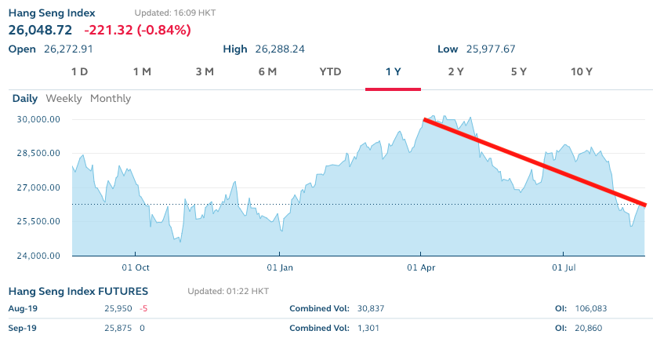Image resolution: width=653 pixels, height=338 pixels.
Task: Select the 1 D time range tab
Action: pyautogui.click(x=79, y=72)
